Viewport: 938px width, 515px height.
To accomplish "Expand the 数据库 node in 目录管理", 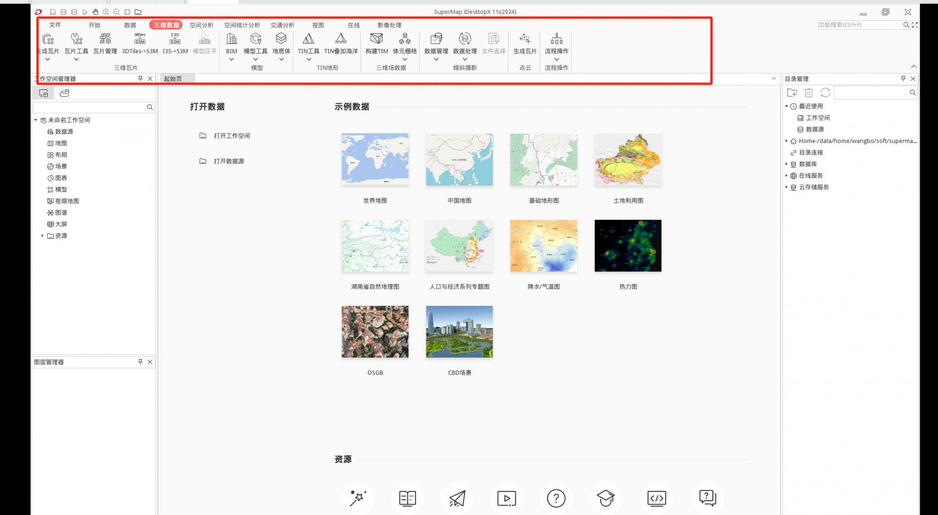I will point(786,164).
